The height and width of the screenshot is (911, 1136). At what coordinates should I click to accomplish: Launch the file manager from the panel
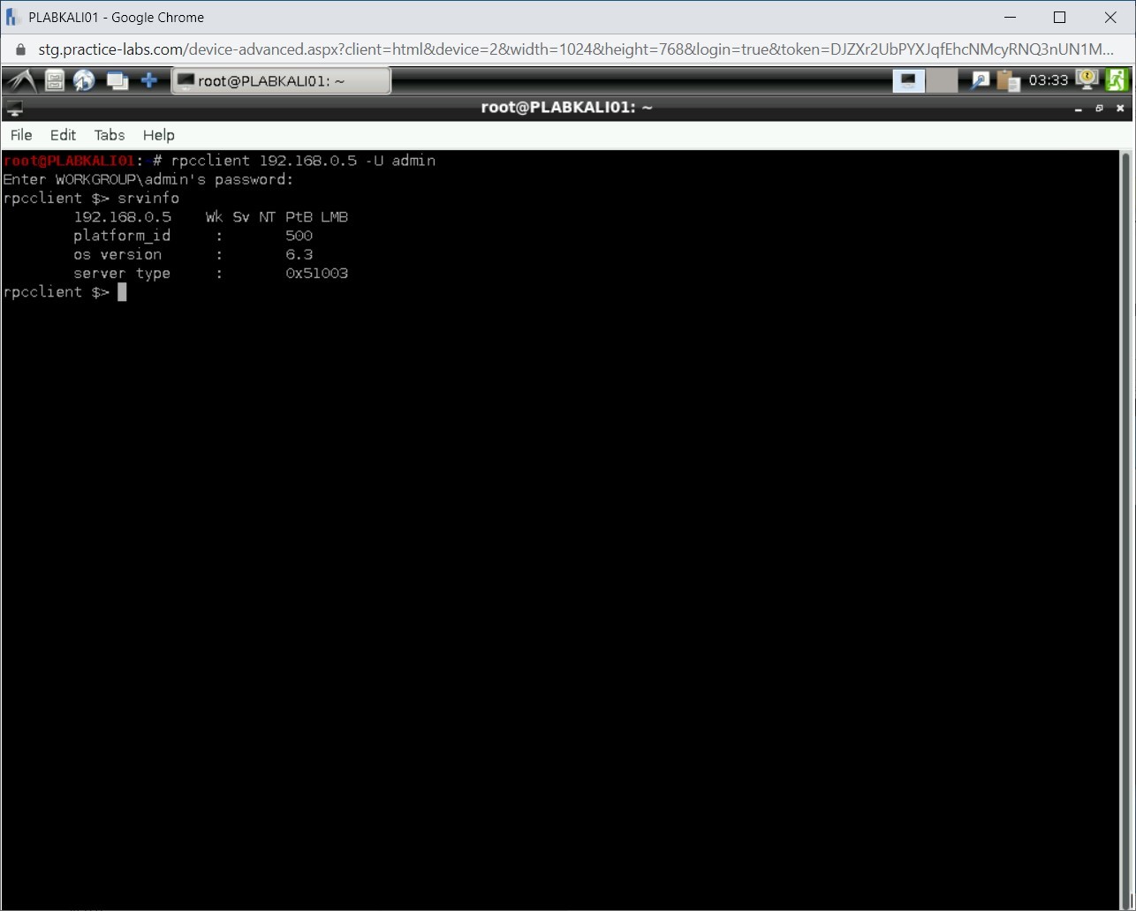[x=55, y=80]
